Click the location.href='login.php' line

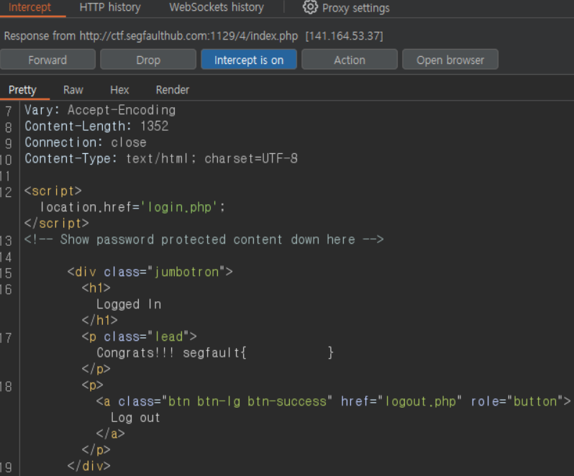click(132, 207)
